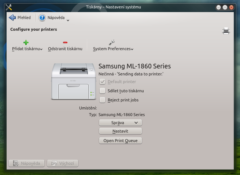The height and width of the screenshot is (175, 240).
Task: Open the Správa dropdown button
Action: click(120, 123)
